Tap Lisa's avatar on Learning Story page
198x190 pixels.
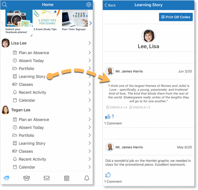pos(149,36)
